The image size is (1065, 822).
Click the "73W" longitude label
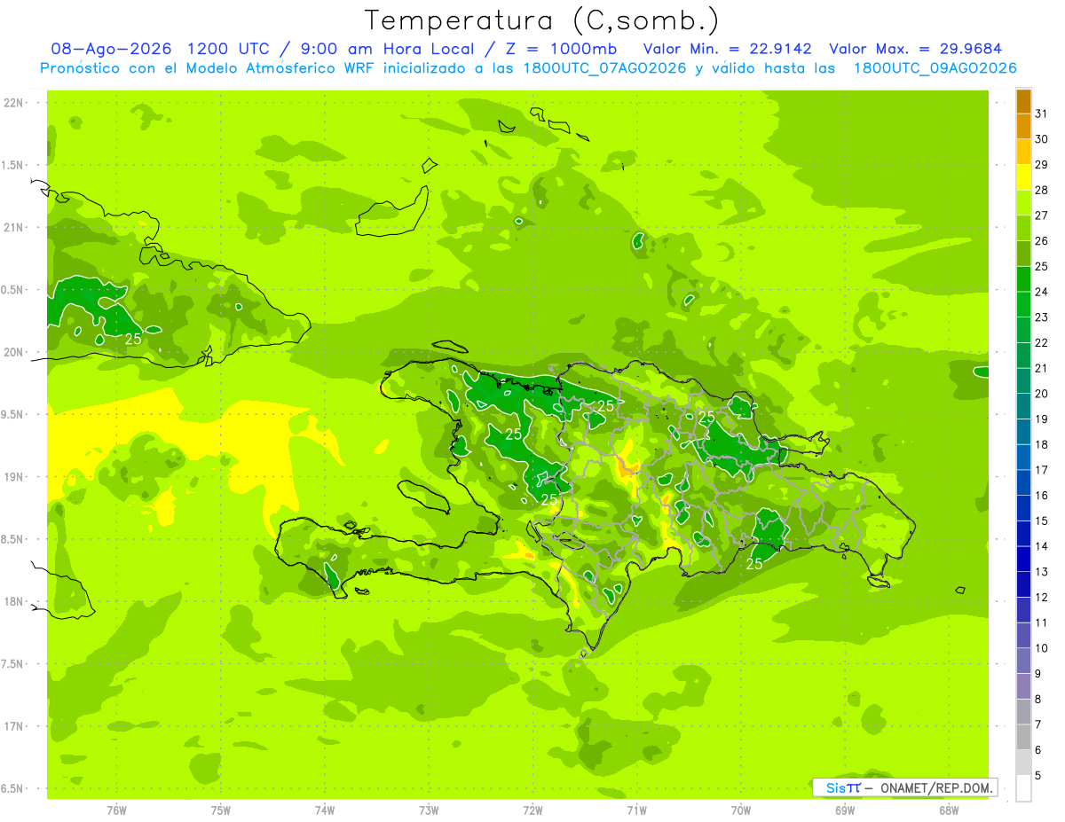point(429,810)
